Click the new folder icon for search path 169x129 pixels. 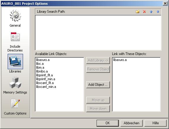pyautogui.click(x=137, y=12)
